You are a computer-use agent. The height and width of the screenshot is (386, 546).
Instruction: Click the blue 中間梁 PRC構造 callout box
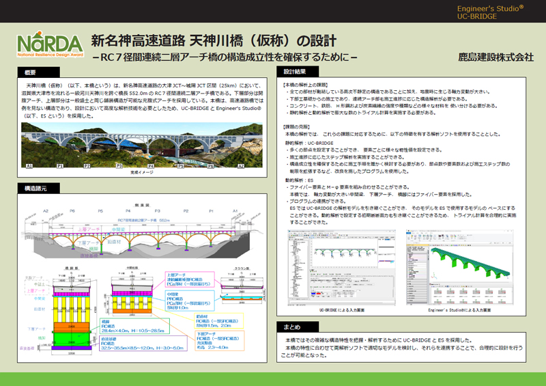pyautogui.click(x=190, y=301)
